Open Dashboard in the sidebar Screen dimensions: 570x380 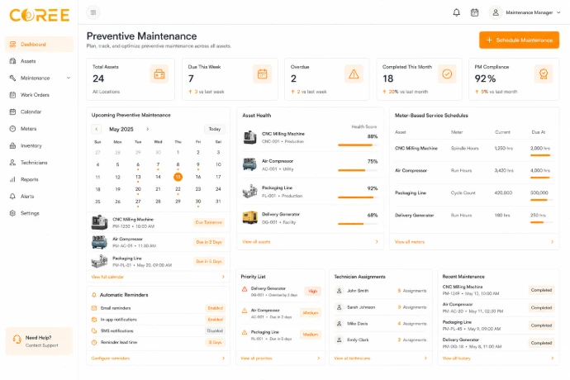click(40, 45)
